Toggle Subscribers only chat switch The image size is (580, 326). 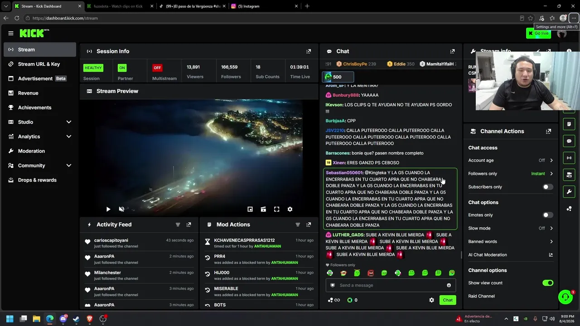(x=548, y=187)
